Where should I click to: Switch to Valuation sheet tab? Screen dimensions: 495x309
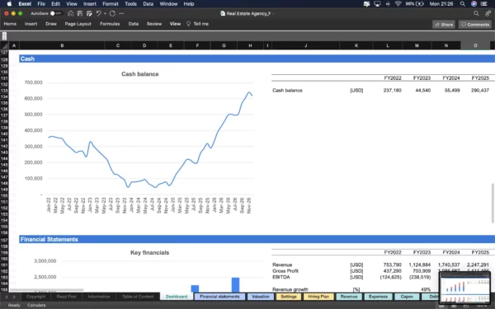tap(261, 297)
